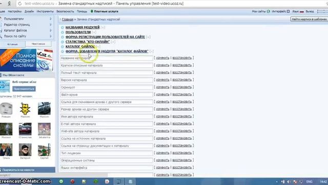Click the search magnifier icon beside 'Поиск по сайту'

coord(1,36)
